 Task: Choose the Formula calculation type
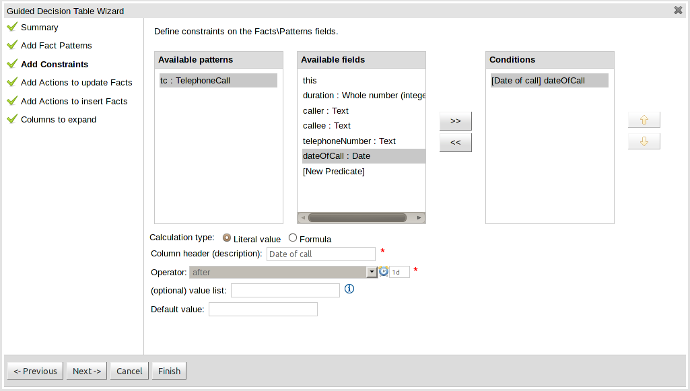point(293,238)
